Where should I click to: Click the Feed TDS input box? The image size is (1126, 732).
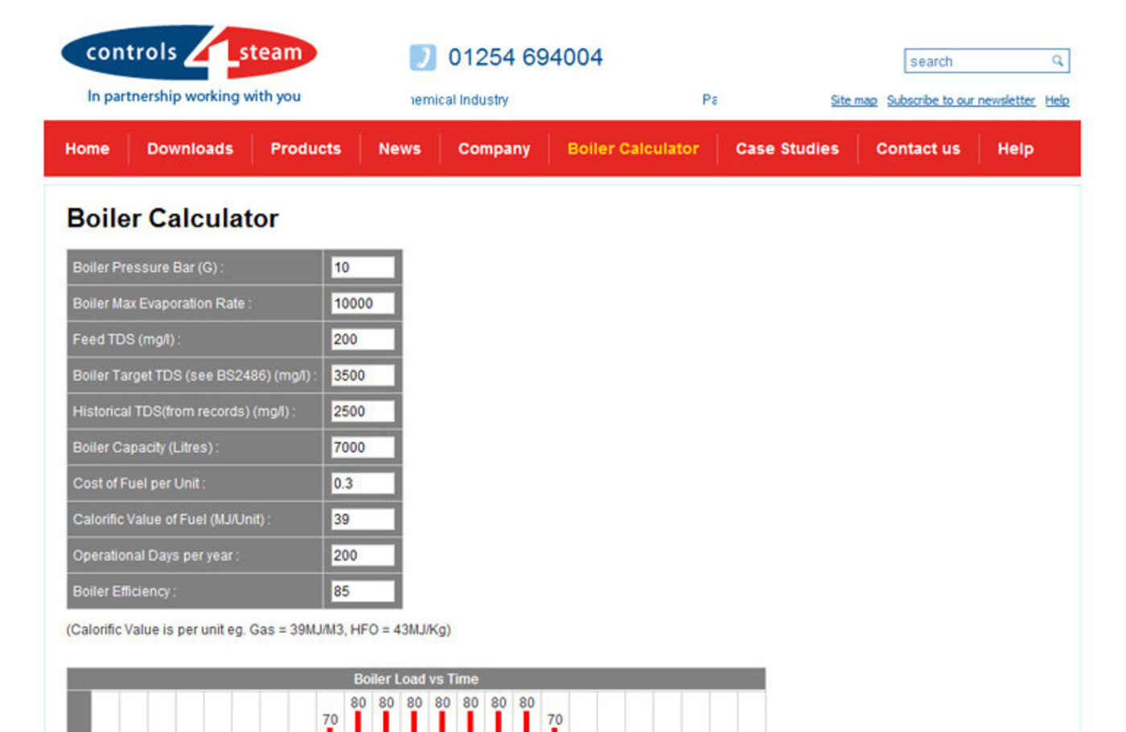363,339
